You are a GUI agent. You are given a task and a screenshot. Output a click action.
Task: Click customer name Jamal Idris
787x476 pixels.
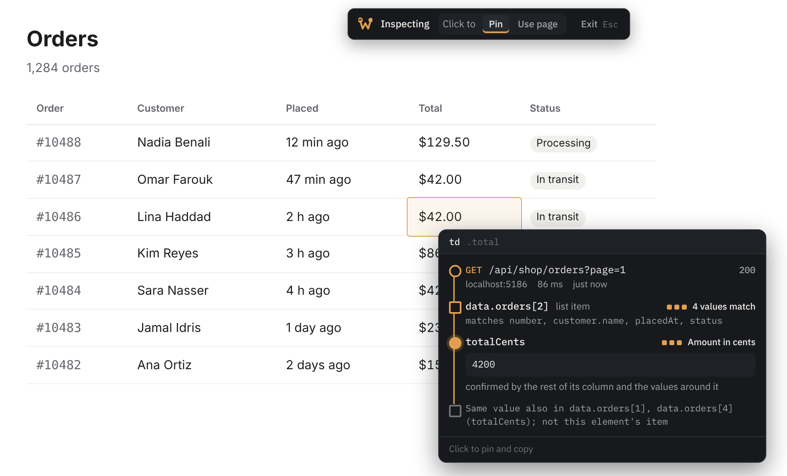(x=169, y=328)
